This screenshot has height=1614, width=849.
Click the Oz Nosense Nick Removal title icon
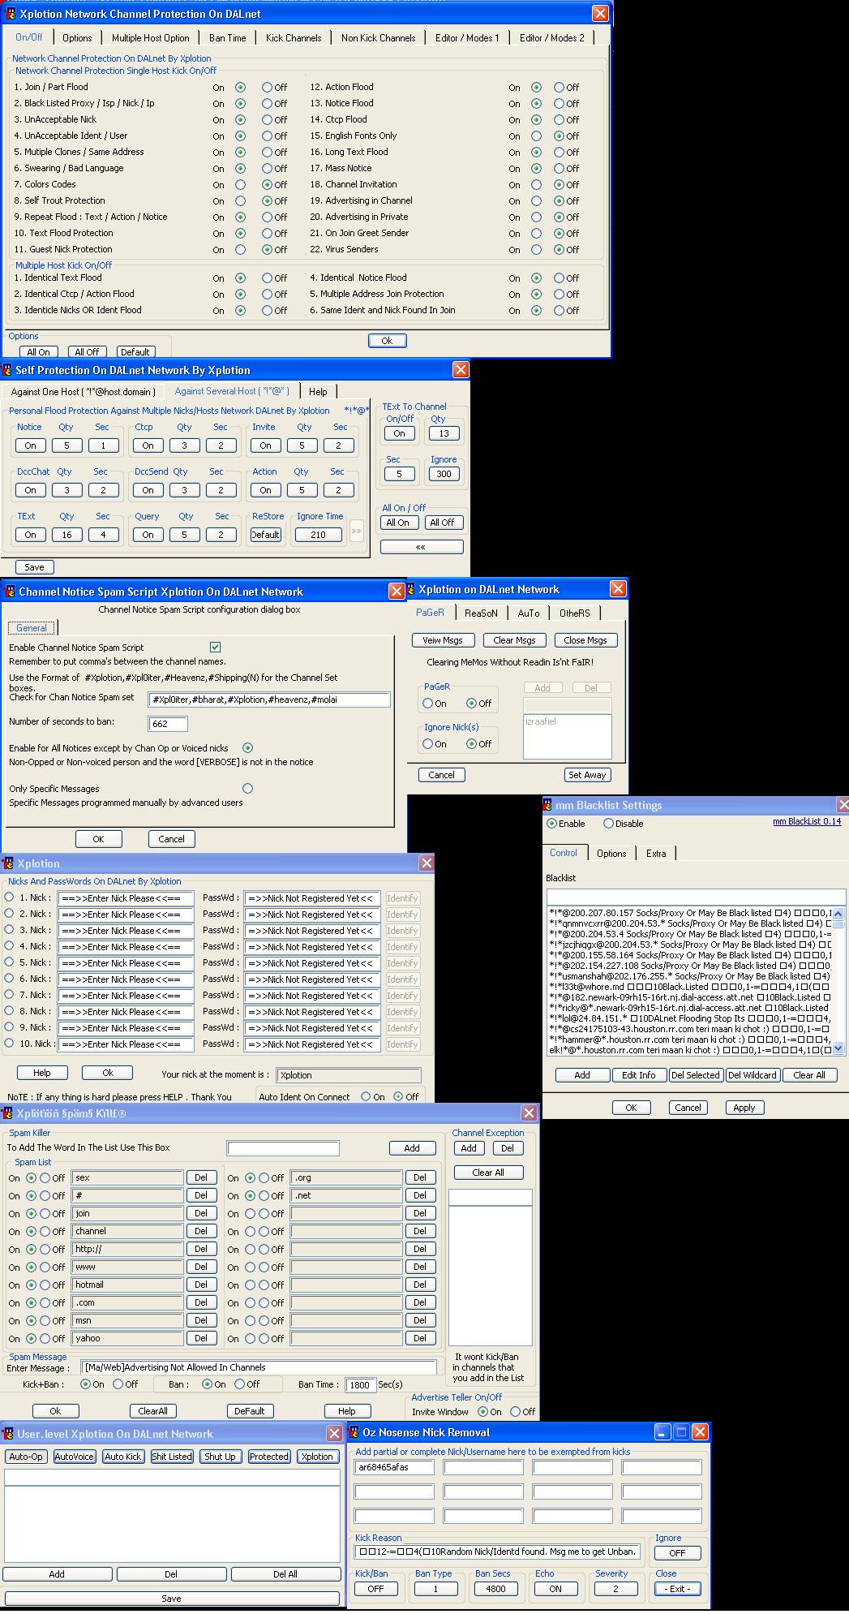point(354,1432)
